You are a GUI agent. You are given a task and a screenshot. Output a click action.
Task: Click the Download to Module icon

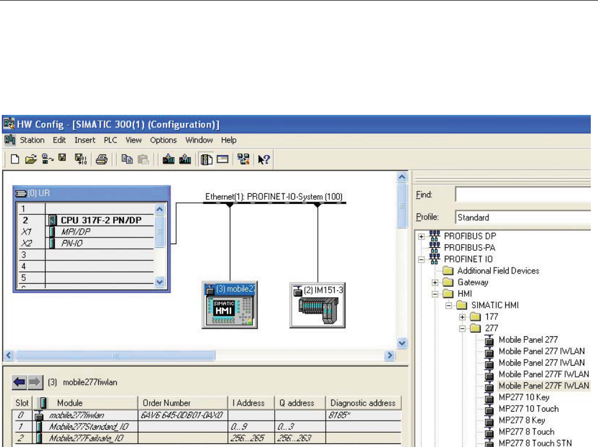(x=168, y=159)
